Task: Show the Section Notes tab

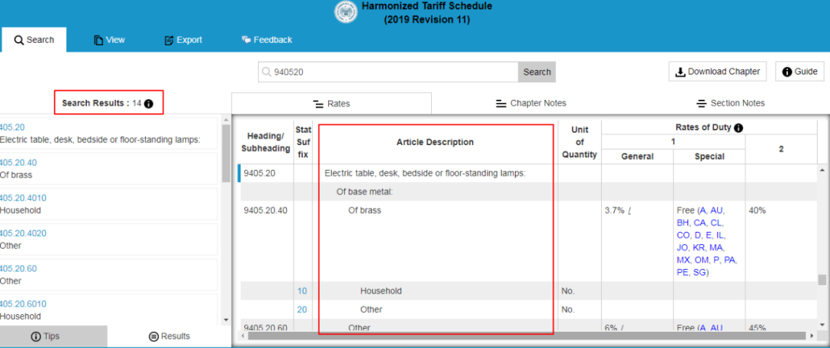Action: pos(730,103)
